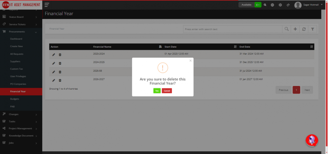Sort by Financial Name column
This screenshot has height=154, width=328.
click(160, 47)
